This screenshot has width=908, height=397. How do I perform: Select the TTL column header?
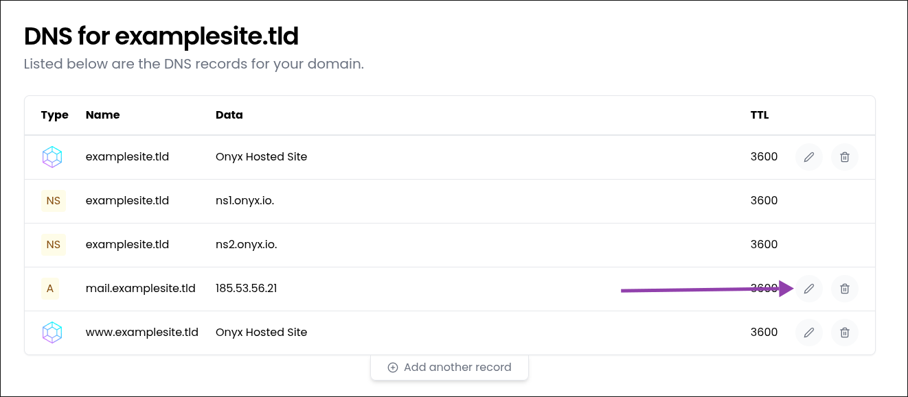759,115
